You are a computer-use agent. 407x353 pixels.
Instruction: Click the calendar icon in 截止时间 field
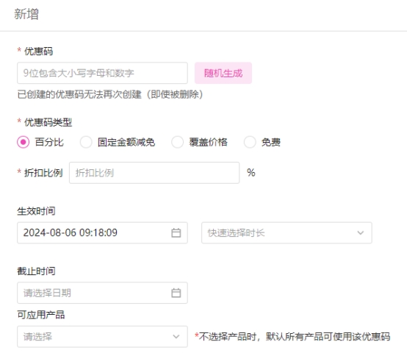point(176,293)
